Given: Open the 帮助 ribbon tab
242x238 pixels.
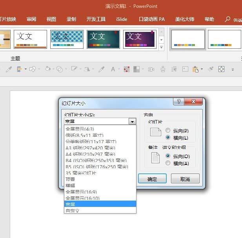Looking at the screenshot, I should (209, 19).
